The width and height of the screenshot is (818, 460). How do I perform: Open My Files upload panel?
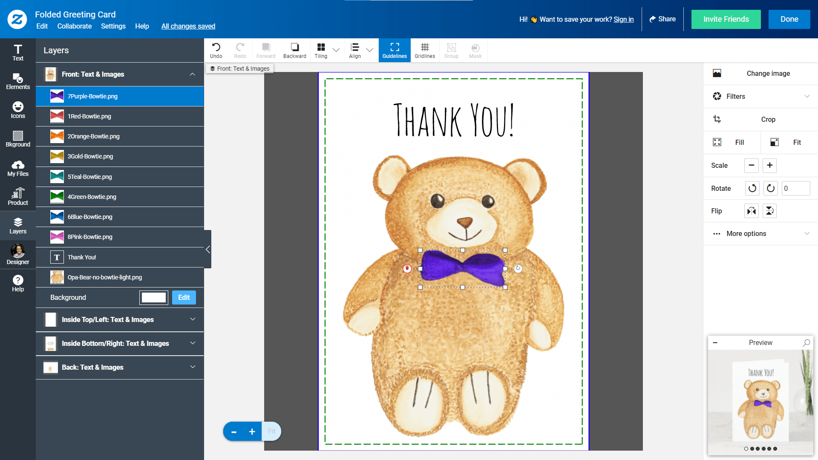click(18, 169)
